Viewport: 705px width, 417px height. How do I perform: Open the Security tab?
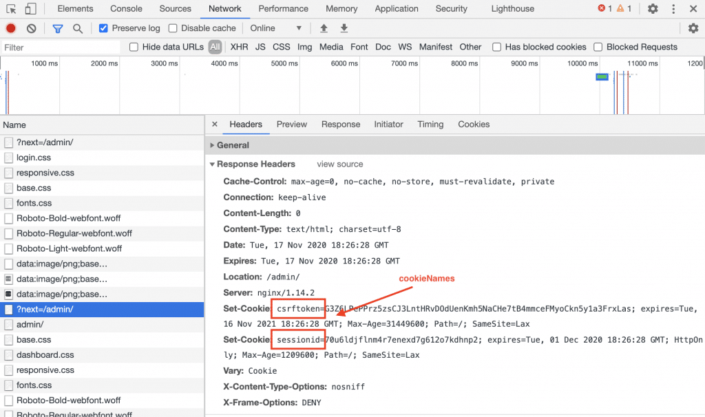452,8
